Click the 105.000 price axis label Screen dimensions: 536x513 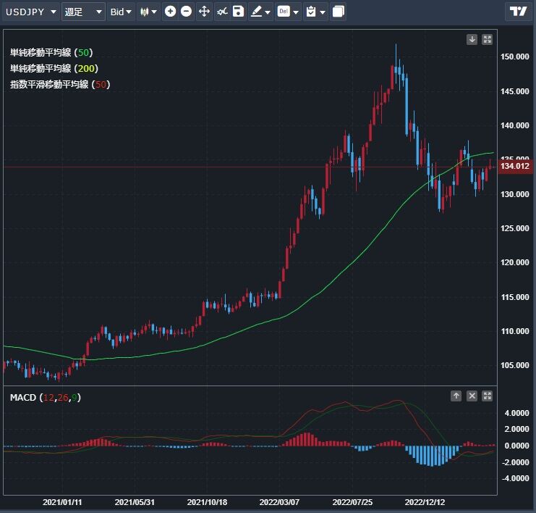[x=514, y=365]
